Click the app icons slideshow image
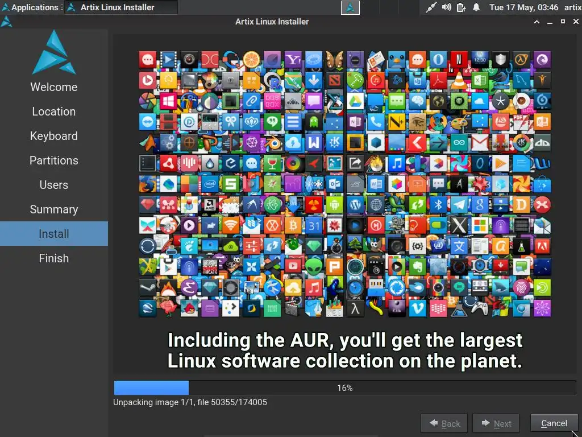This screenshot has height=437, width=582. (345, 184)
